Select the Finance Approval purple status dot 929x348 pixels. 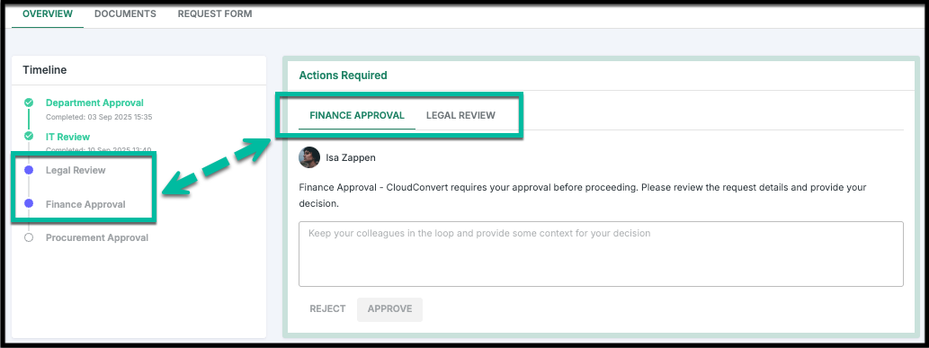[x=29, y=204]
